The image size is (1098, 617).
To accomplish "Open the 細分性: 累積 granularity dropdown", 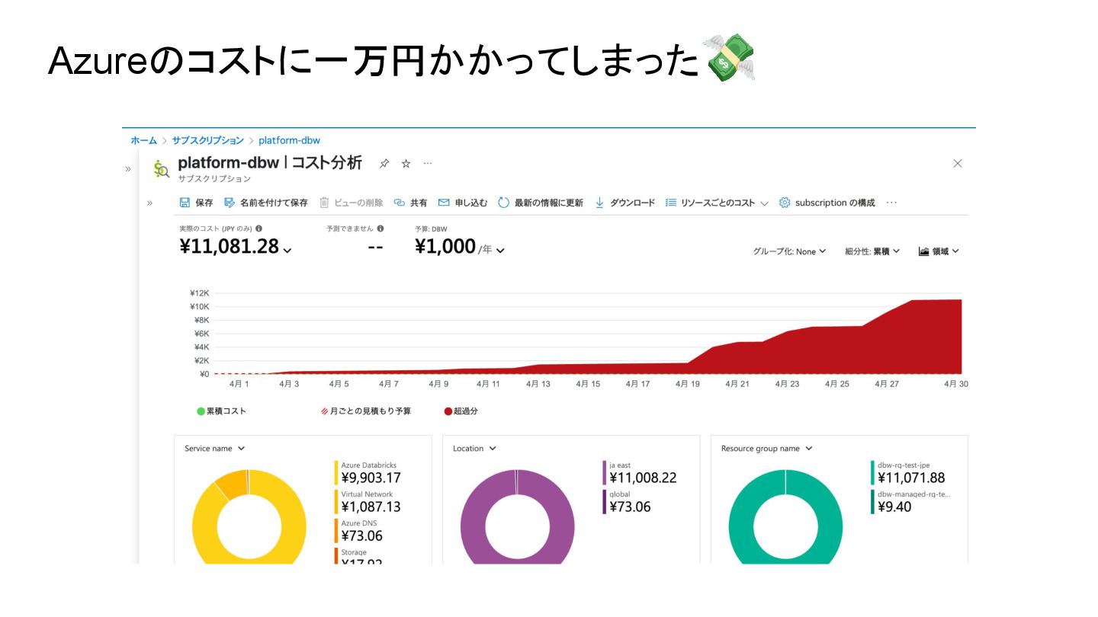I will [872, 251].
